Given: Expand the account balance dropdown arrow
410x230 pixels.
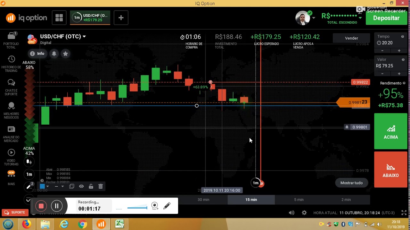Looking at the screenshot, I should point(360,18).
